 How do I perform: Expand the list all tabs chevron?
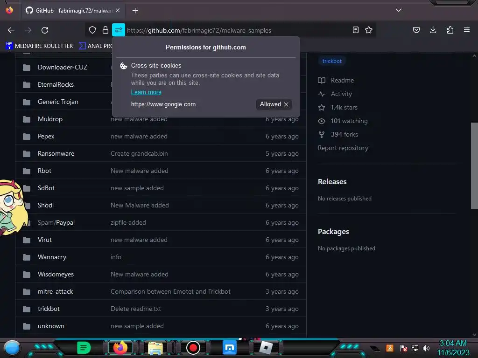coord(399,10)
